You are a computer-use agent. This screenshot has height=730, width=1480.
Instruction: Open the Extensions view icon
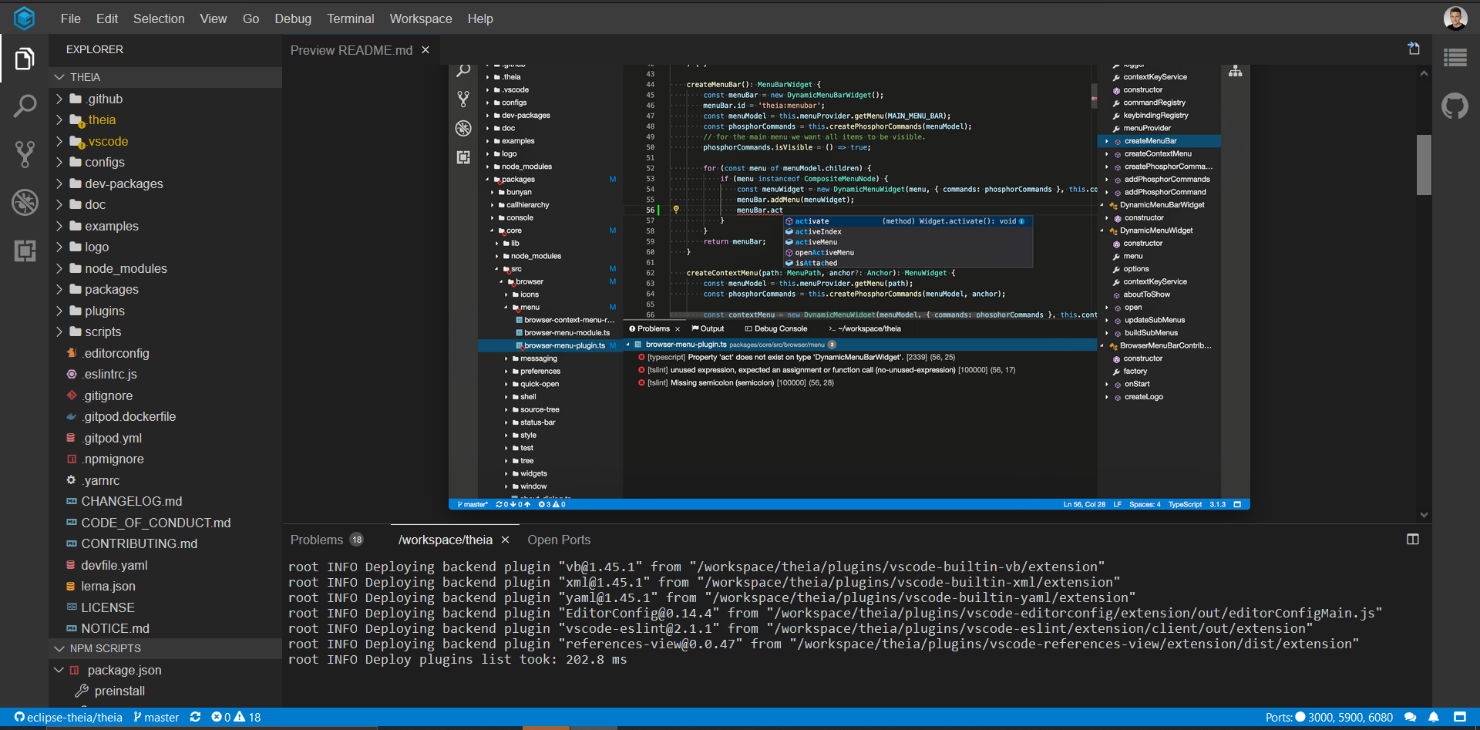coord(25,251)
